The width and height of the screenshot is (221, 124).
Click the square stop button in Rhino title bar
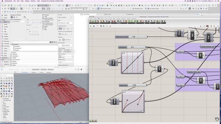(x=81, y=70)
